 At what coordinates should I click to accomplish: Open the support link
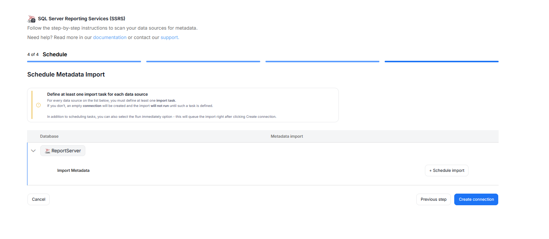[170, 38]
